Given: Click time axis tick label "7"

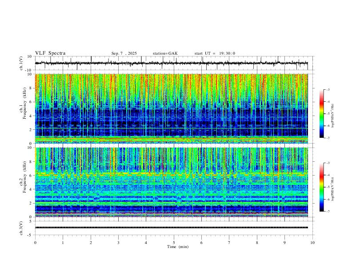Looking at the screenshot, I should (x=229, y=243).
